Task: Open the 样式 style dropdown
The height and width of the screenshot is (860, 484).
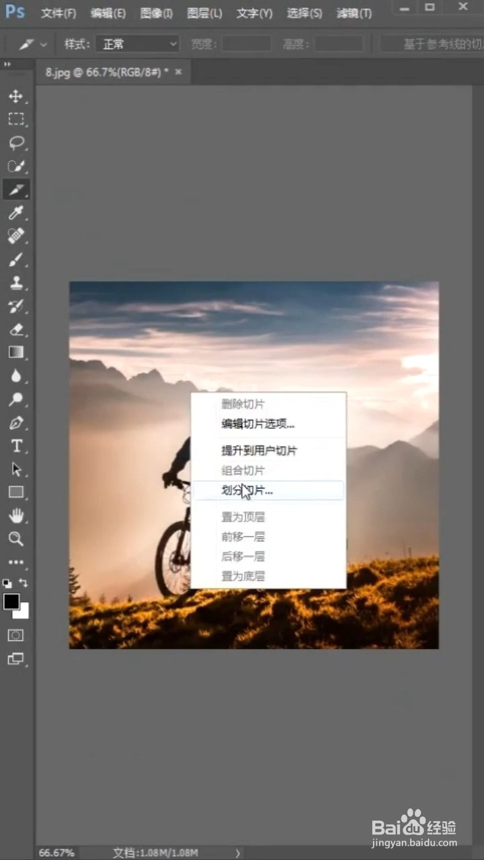Action: pos(137,44)
